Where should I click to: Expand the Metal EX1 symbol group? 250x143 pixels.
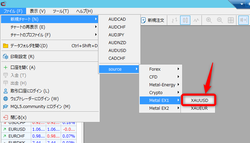coord(160,101)
